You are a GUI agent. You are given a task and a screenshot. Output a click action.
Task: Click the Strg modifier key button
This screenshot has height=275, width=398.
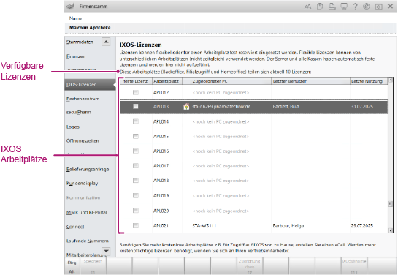click(x=72, y=263)
